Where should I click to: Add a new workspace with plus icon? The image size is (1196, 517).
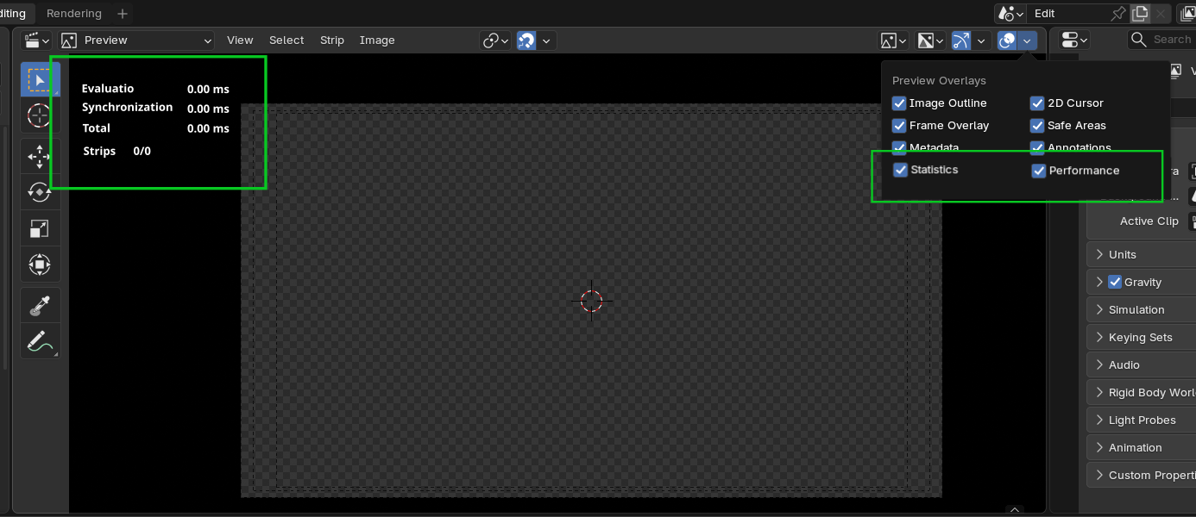(123, 14)
